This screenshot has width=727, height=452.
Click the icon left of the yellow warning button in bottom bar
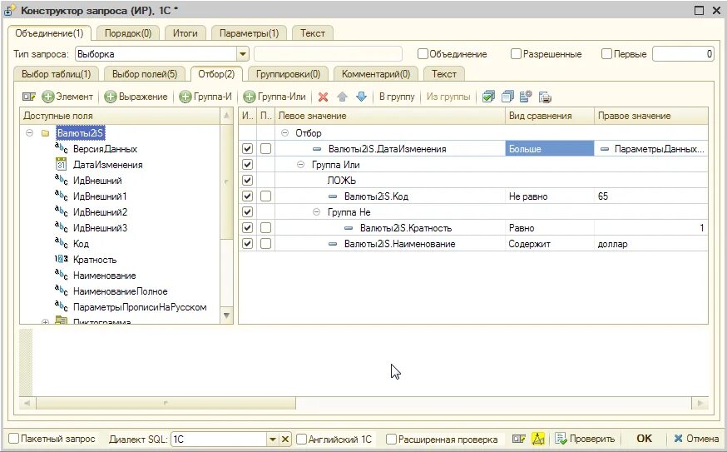(519, 439)
